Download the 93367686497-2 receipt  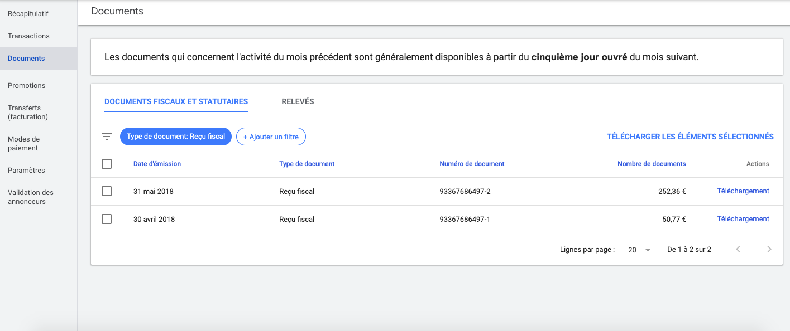pos(743,191)
